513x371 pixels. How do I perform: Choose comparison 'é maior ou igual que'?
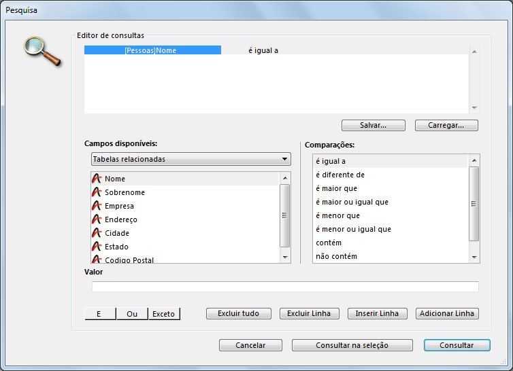pos(391,202)
